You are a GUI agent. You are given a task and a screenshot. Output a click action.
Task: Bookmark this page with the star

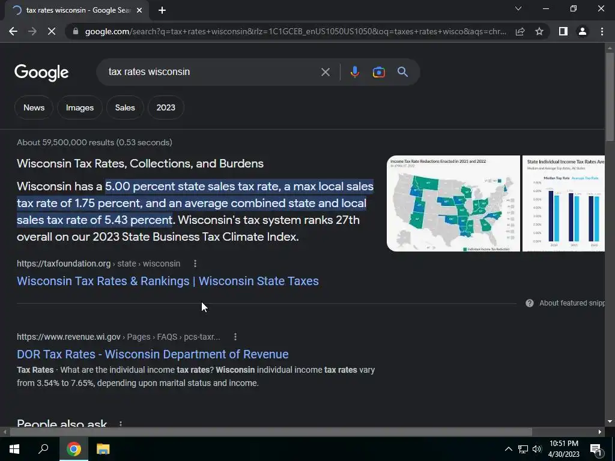click(539, 31)
